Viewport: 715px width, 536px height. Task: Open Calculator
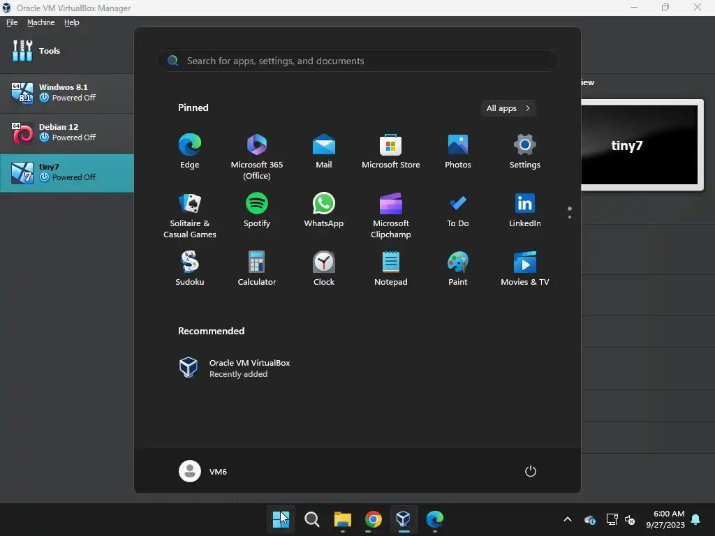257,269
